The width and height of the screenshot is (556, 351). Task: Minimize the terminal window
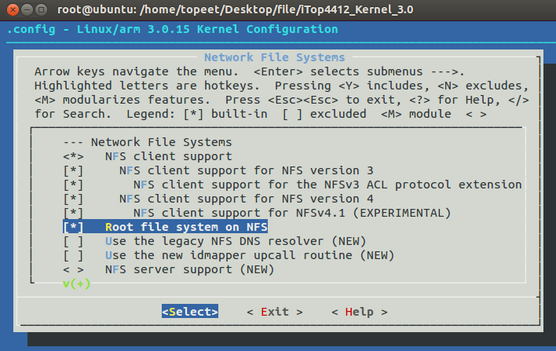click(x=27, y=9)
